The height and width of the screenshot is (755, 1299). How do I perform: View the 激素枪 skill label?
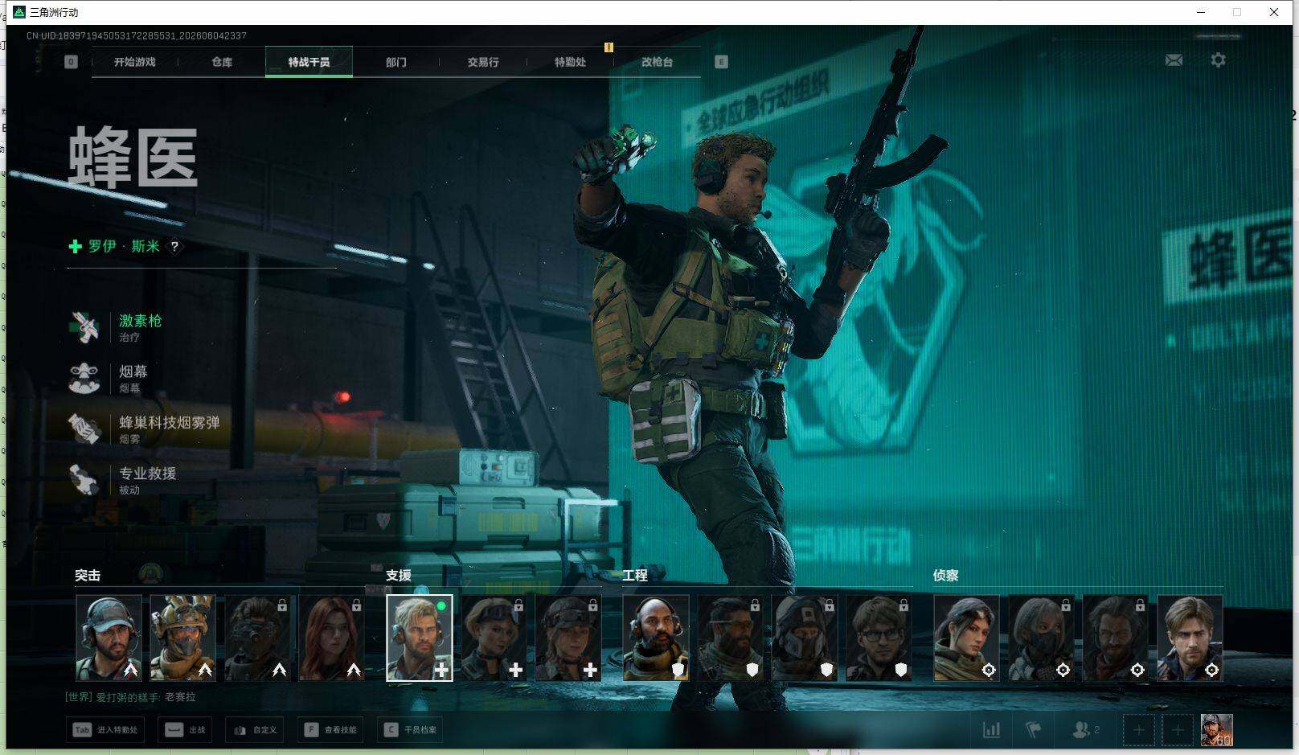(141, 321)
